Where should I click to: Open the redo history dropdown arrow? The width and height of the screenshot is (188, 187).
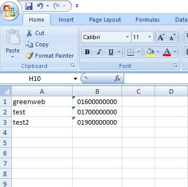coord(64,6)
